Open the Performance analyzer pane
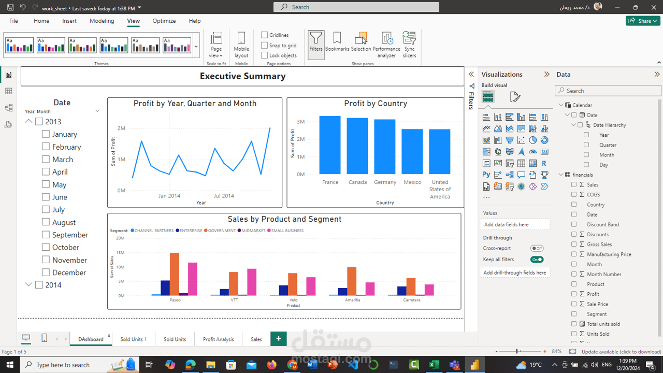The width and height of the screenshot is (663, 373). point(386,44)
